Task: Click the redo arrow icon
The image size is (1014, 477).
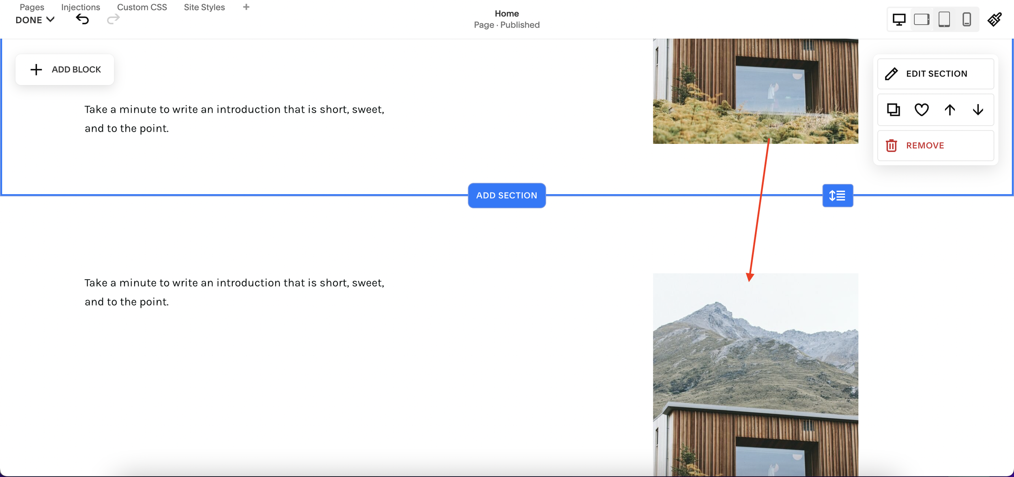Action: (x=113, y=19)
